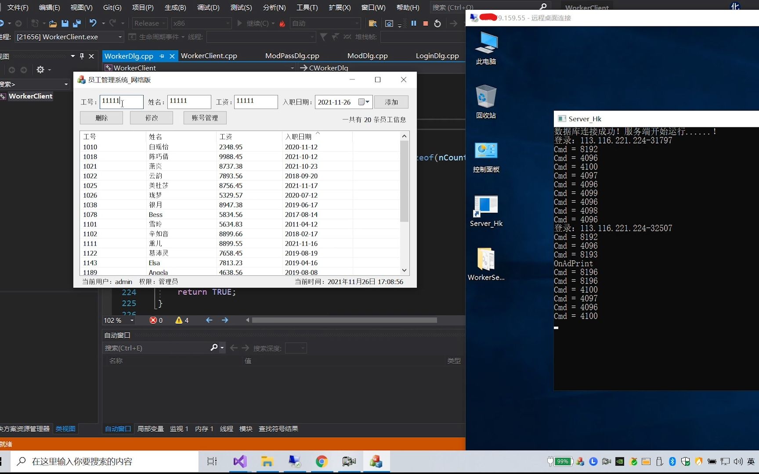Screen dimensions: 759x474
Task: Select the Hot Reload flame icon
Action: coord(282,23)
